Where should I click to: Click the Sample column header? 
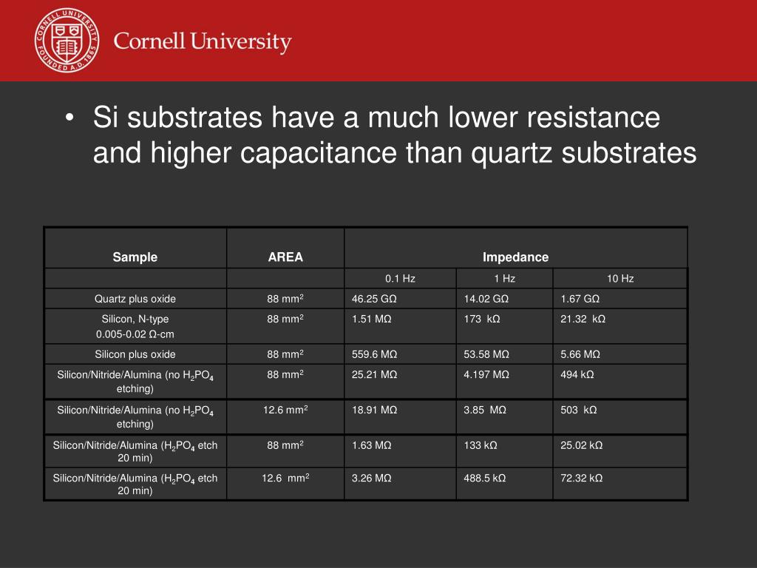[135, 257]
